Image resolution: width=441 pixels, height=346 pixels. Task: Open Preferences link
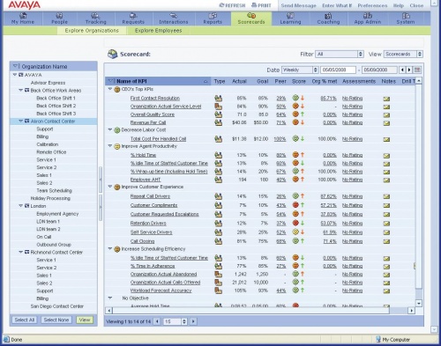click(372, 5)
